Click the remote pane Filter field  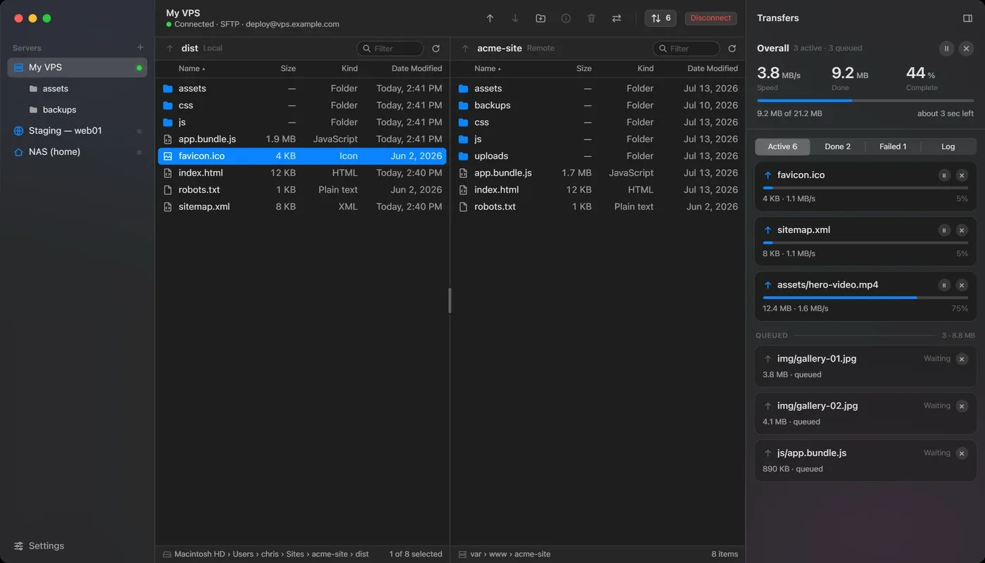[686, 49]
